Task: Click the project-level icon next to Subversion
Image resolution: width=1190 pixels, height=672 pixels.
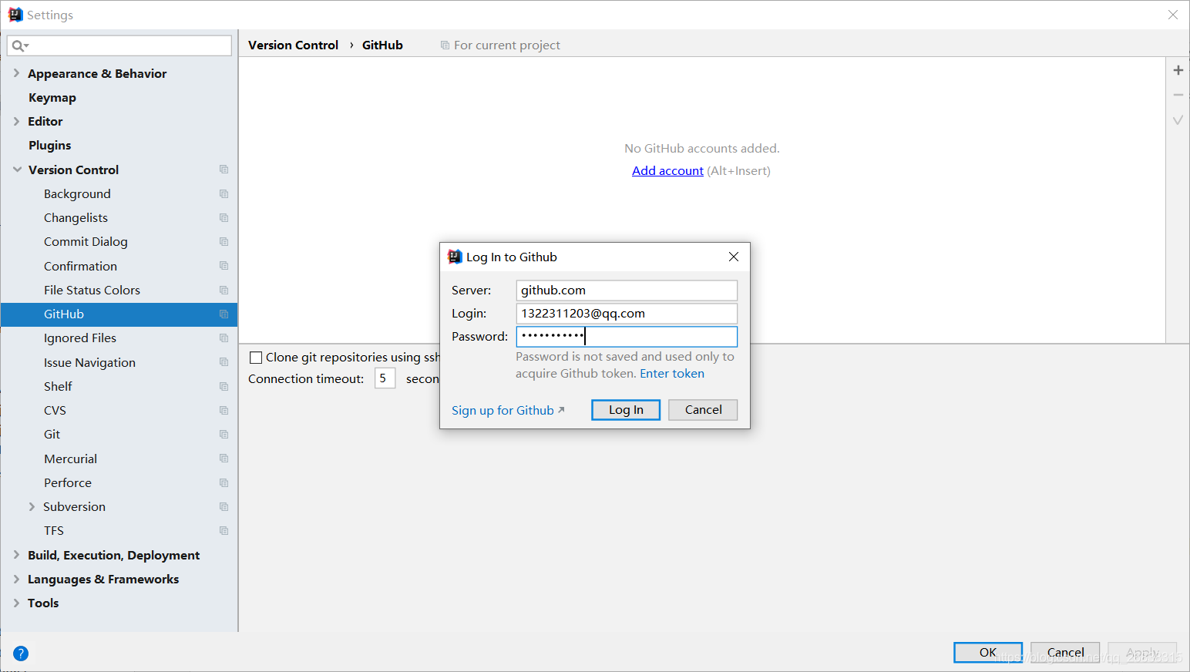Action: (224, 506)
